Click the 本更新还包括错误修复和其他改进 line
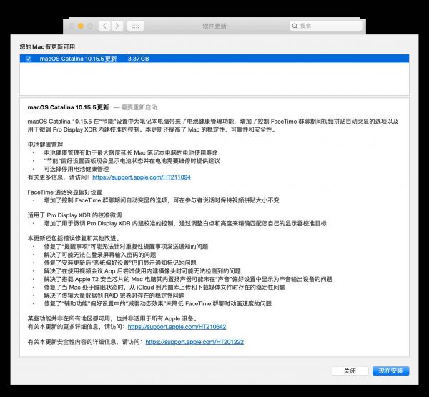Screen dimensions: 429x397 [x=74, y=238]
